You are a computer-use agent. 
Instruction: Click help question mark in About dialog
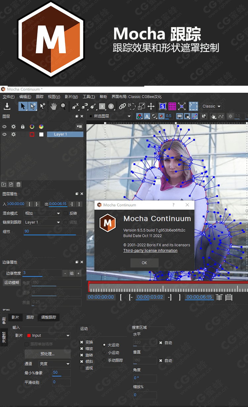click(174, 205)
